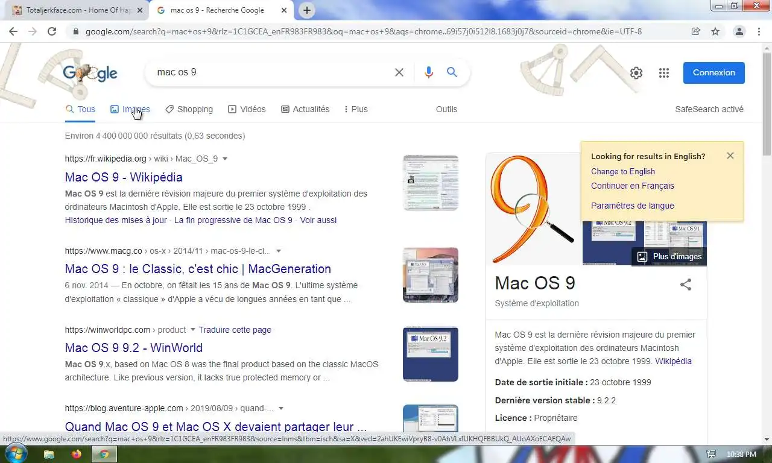Expand the Plus menu

pos(356,109)
